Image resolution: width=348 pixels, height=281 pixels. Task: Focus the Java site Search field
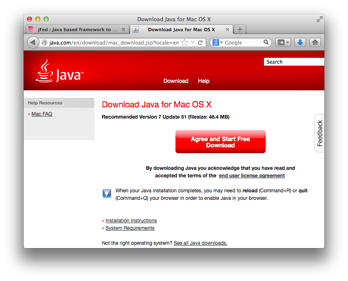[294, 62]
